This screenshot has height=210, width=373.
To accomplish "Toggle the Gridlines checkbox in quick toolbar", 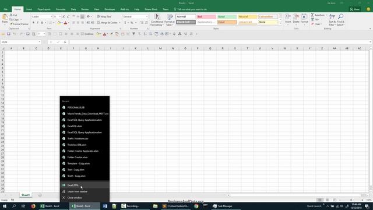I will (82, 34).
